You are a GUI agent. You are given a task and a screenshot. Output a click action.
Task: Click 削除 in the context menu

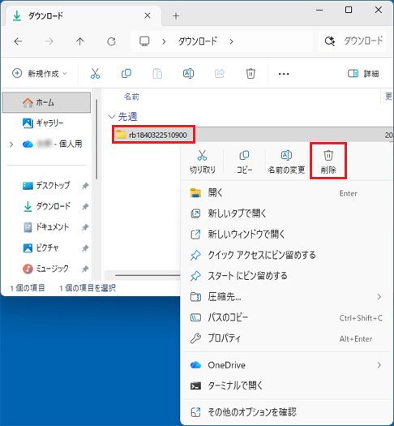click(x=328, y=161)
